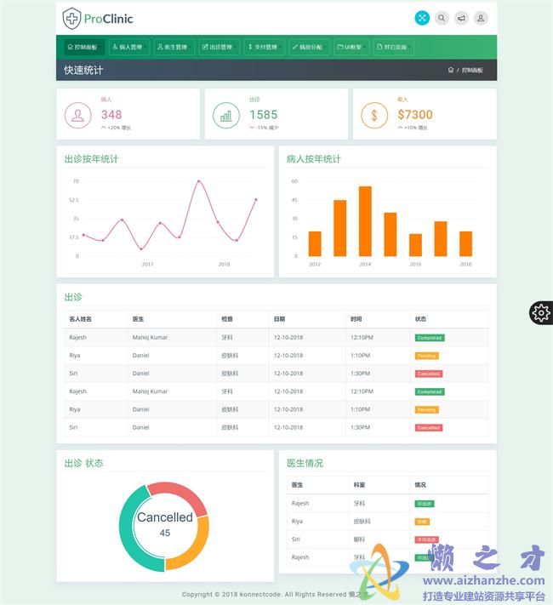
Task: Click the dollar icon beside $7300
Action: (x=374, y=115)
